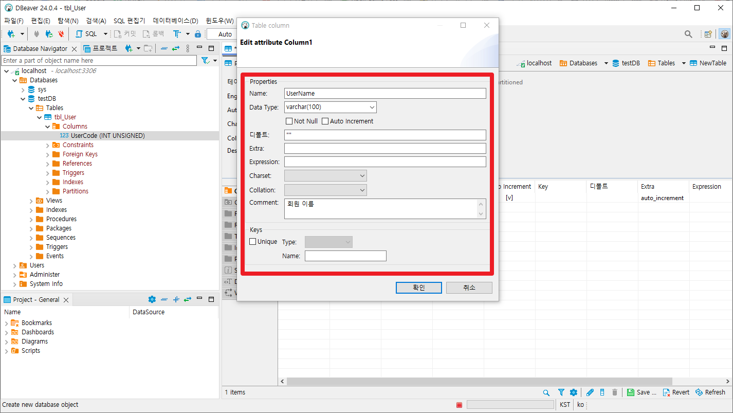Open the SQL 편집기 menu
This screenshot has width=733, height=413.
coord(130,21)
